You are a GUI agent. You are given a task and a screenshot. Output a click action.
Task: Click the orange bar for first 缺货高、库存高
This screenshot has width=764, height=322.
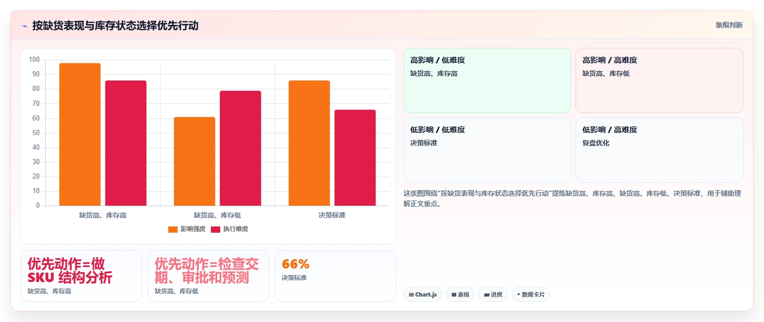coord(80,135)
